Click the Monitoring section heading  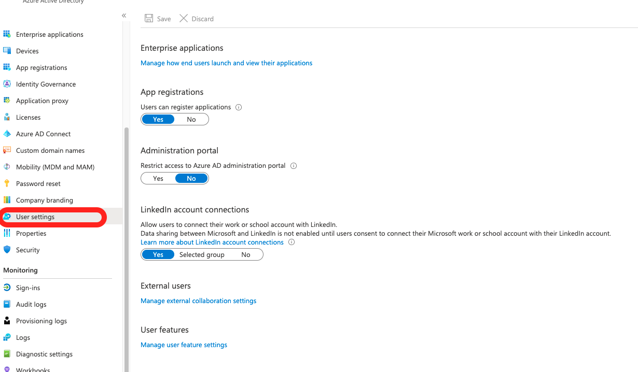coord(20,270)
